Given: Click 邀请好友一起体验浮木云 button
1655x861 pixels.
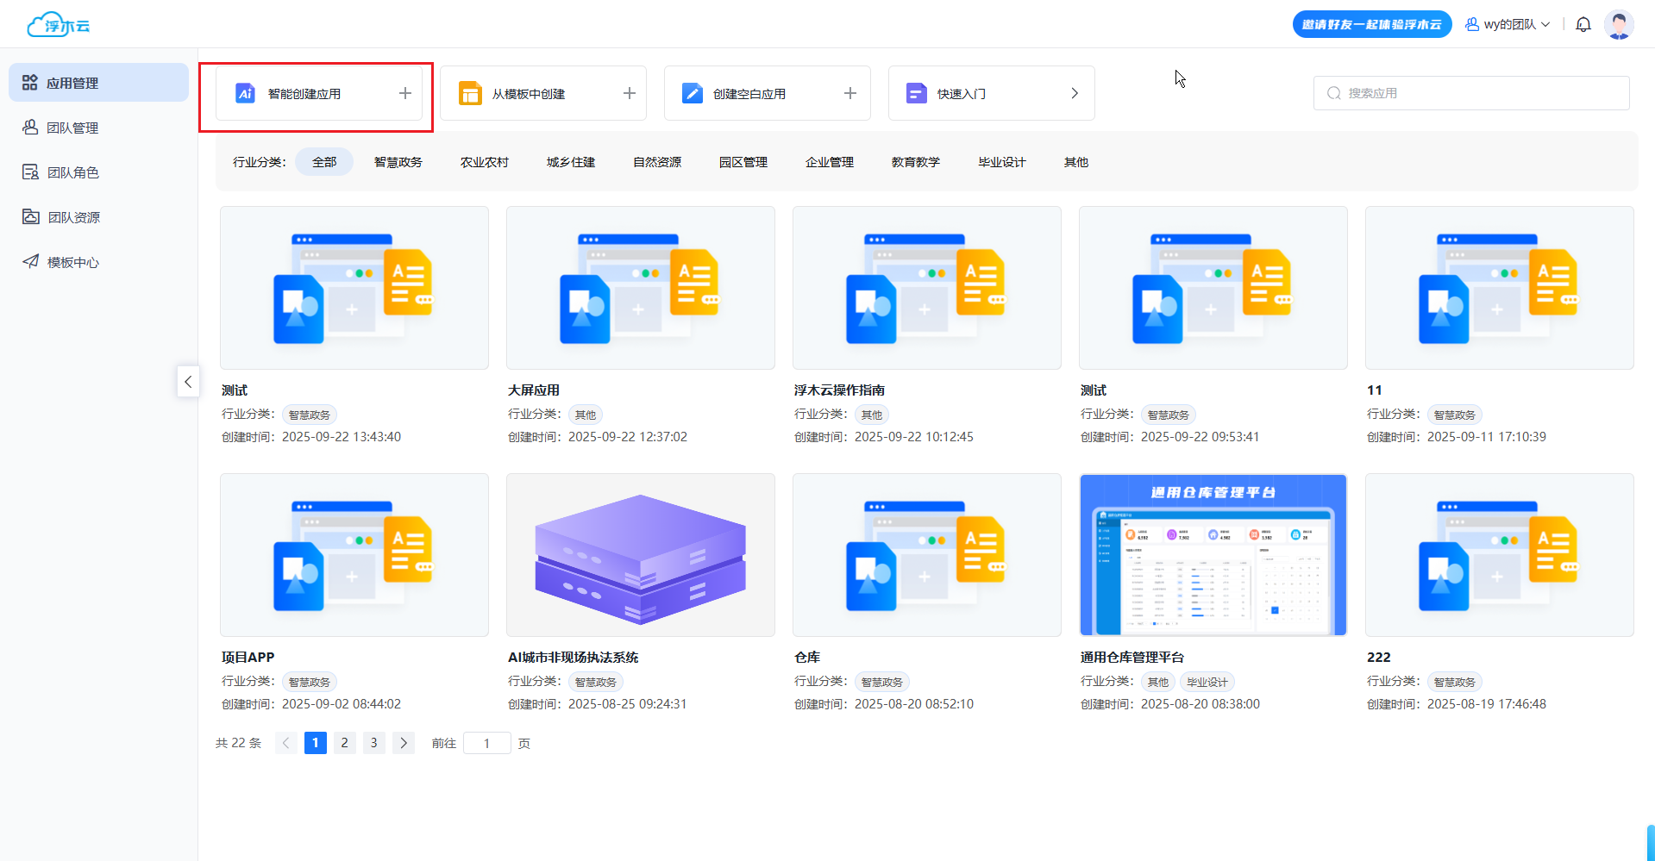Looking at the screenshot, I should [1371, 24].
